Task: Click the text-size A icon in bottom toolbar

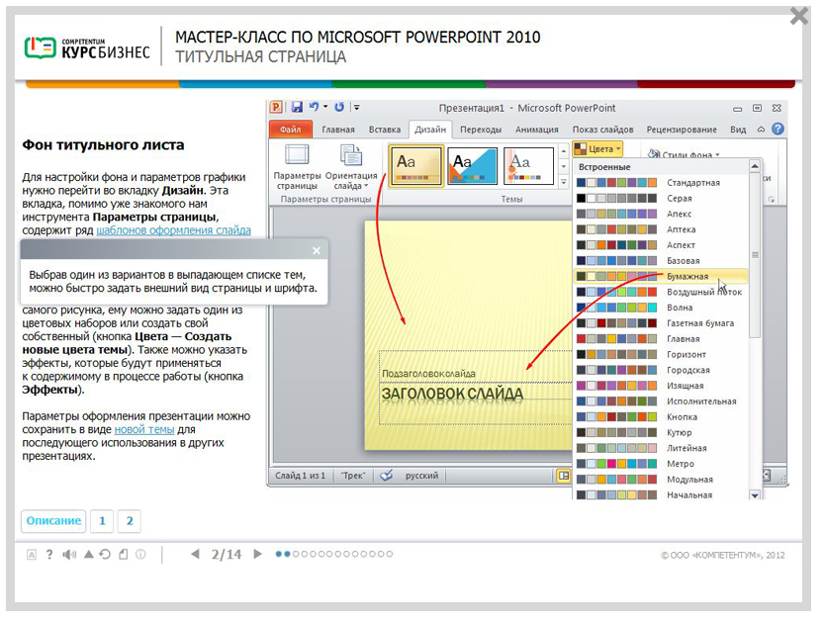Action: tap(32, 554)
